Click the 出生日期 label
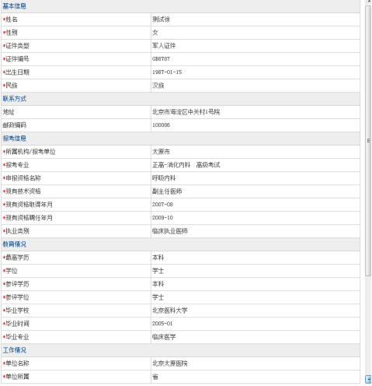The image size is (372, 386). pos(17,72)
